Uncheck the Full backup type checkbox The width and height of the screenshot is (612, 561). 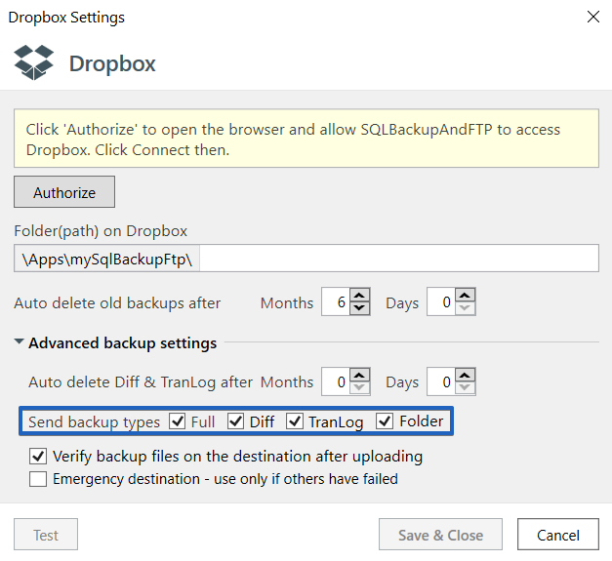tap(178, 421)
